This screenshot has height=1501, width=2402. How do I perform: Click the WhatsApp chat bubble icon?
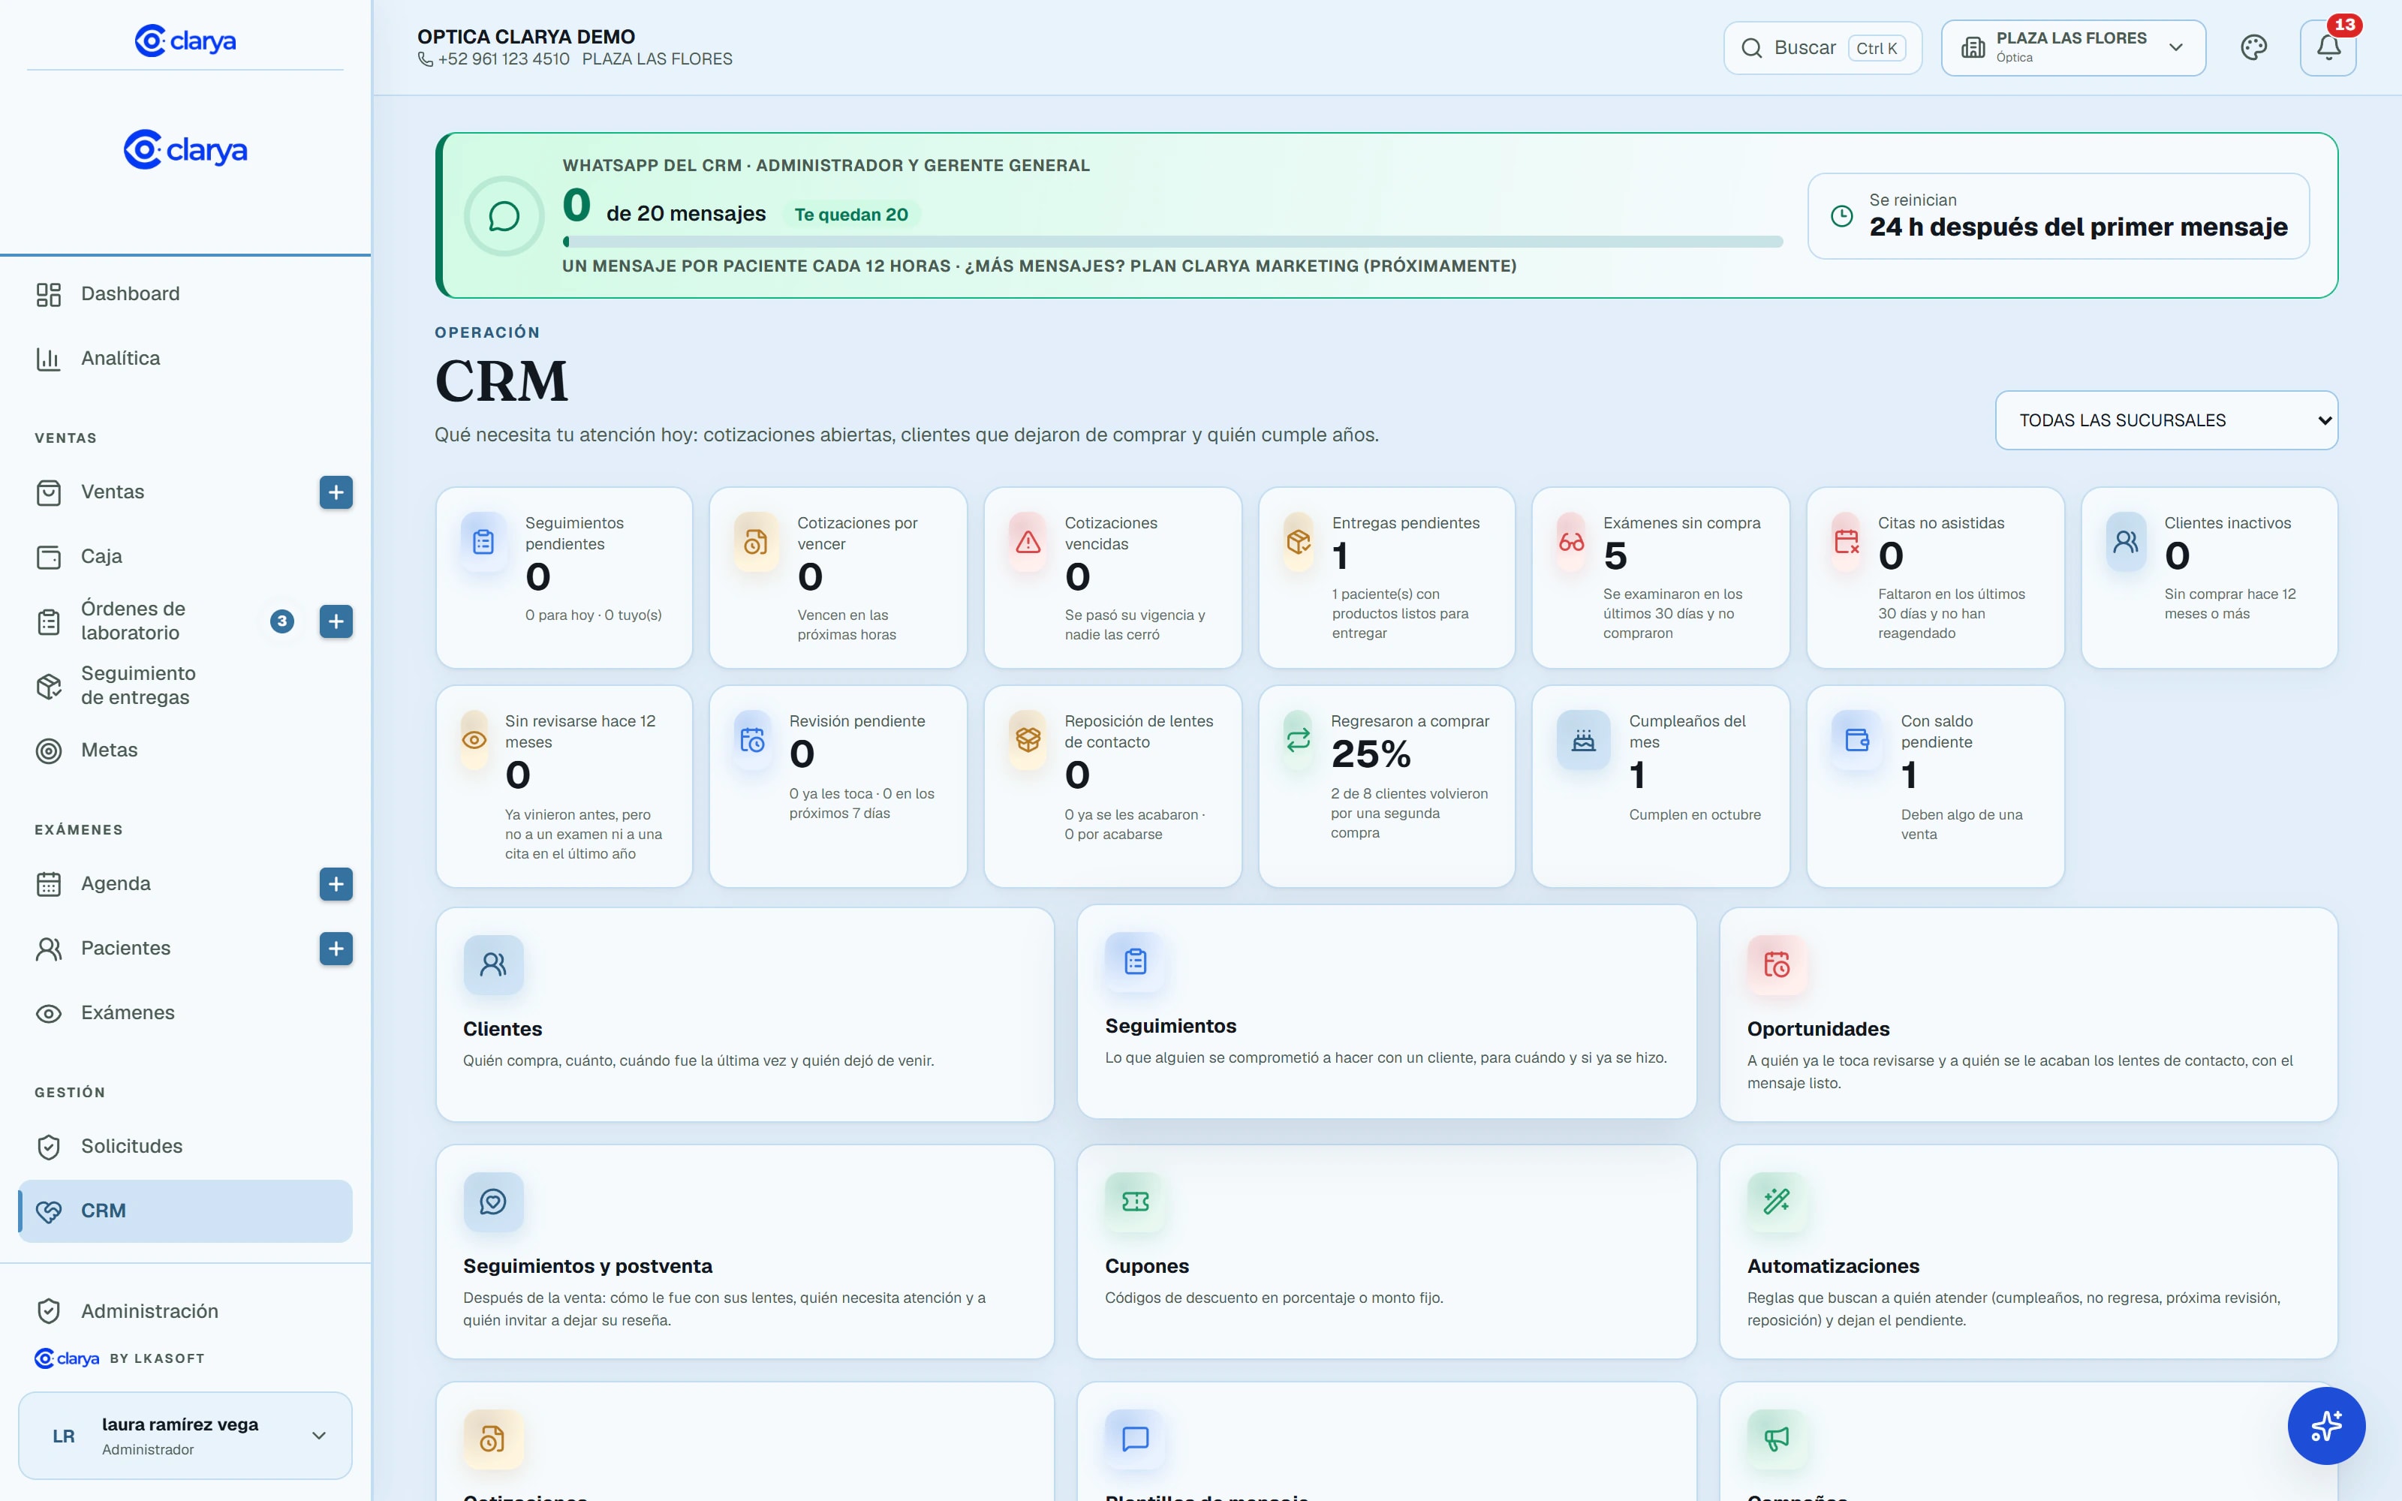click(504, 215)
